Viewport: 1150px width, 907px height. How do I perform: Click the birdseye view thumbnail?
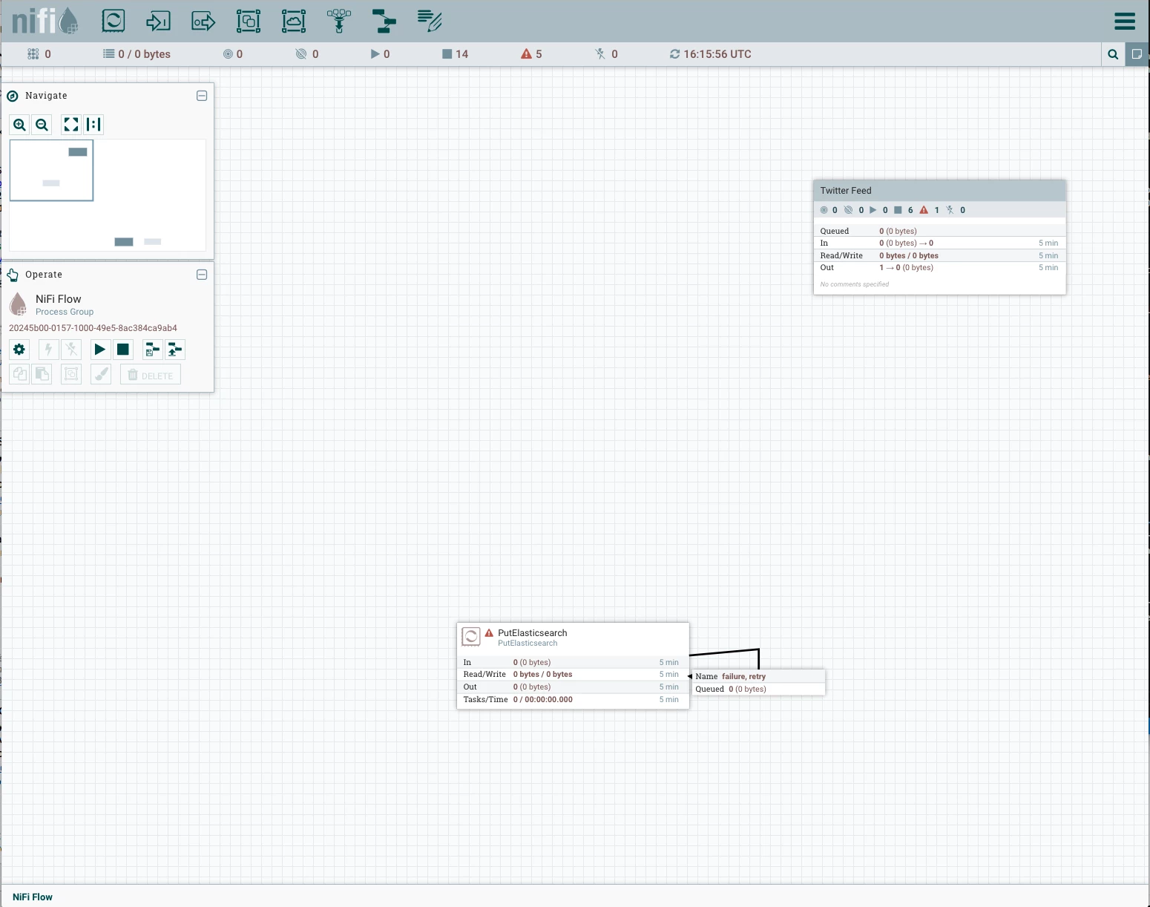(108, 195)
